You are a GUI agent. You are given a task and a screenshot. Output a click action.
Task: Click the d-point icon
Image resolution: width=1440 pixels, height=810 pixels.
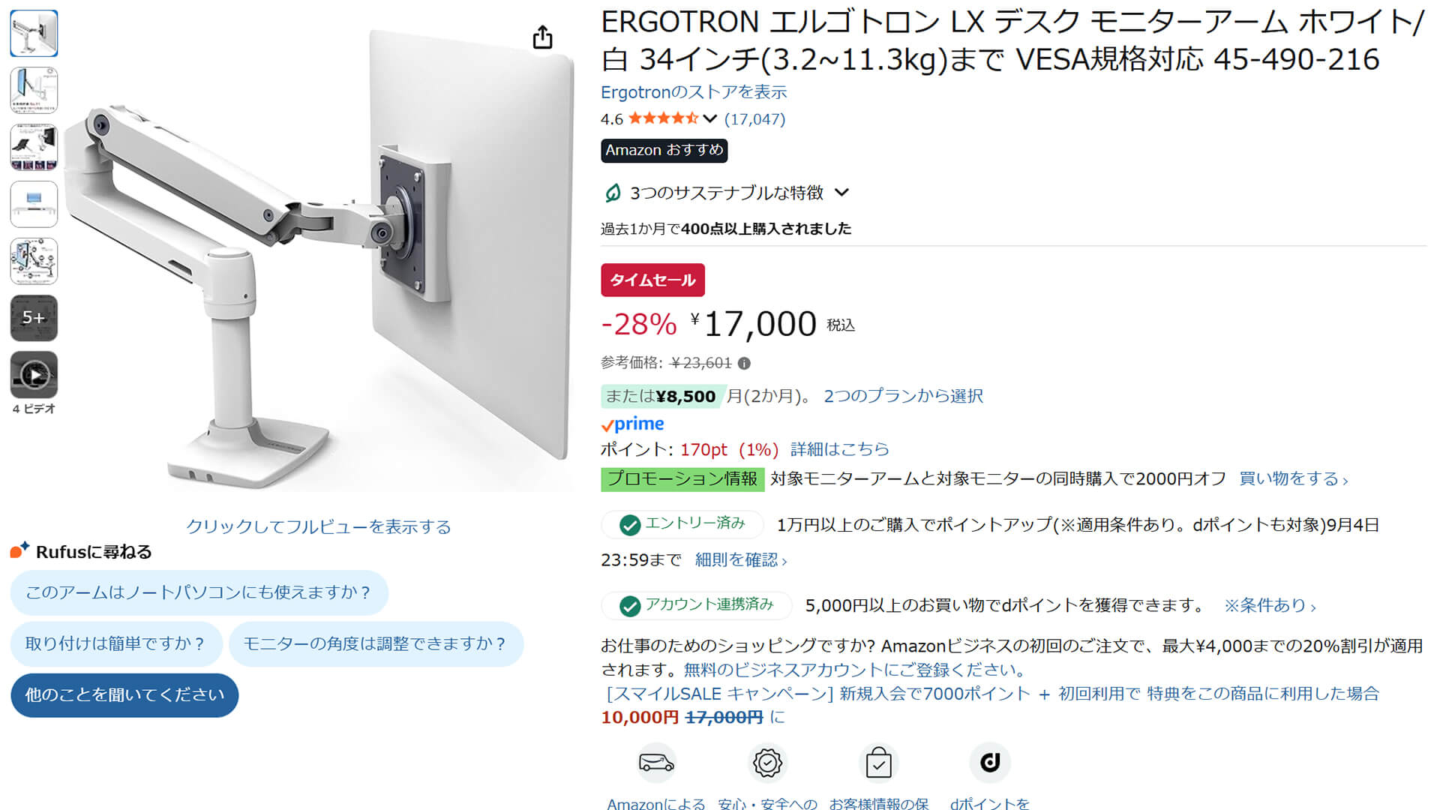pos(990,763)
